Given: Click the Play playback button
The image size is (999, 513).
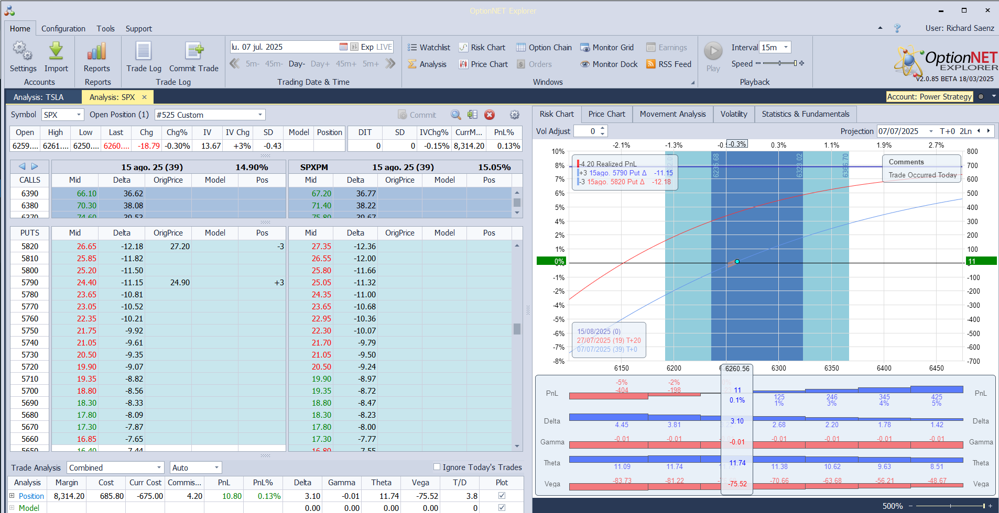Looking at the screenshot, I should click(713, 51).
